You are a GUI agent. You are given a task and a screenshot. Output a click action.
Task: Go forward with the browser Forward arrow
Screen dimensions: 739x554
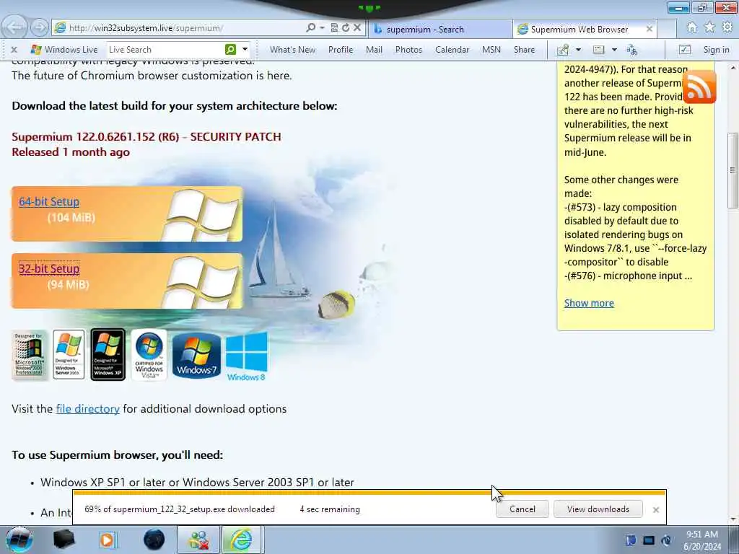pos(40,27)
